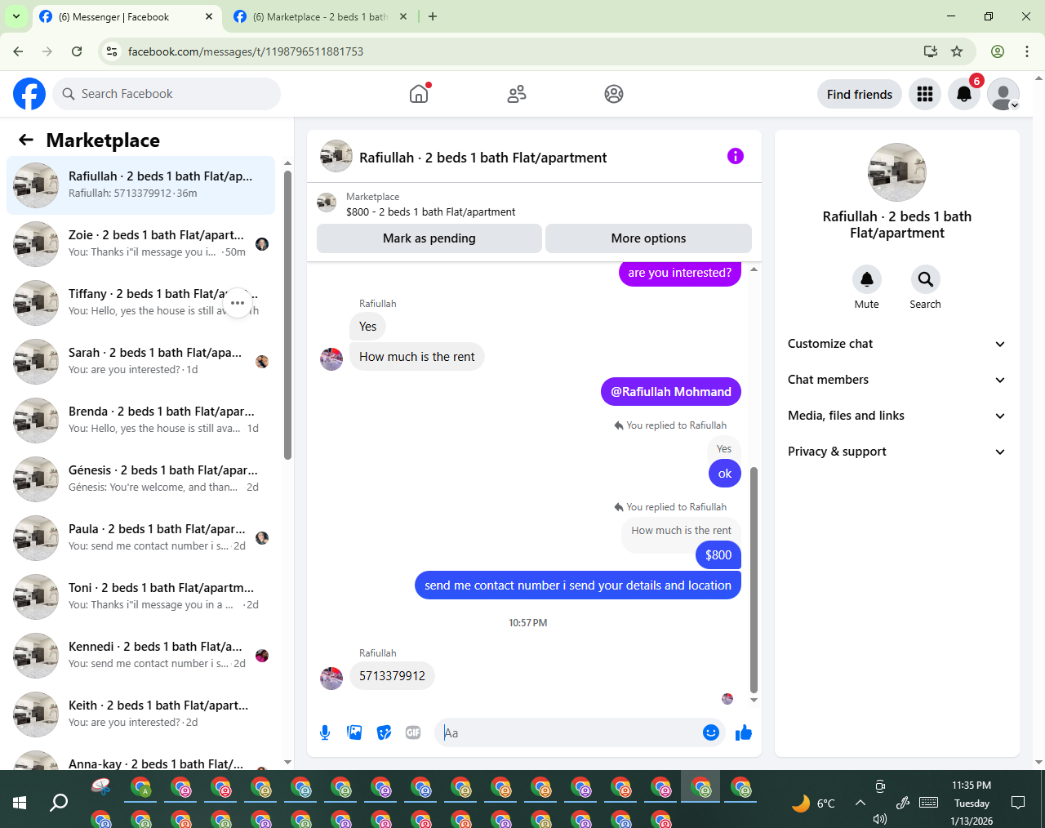Attach a photo using the image icon
This screenshot has width=1045, height=828.
pos(354,732)
